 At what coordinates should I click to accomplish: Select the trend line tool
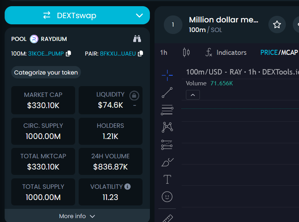[x=167, y=93]
